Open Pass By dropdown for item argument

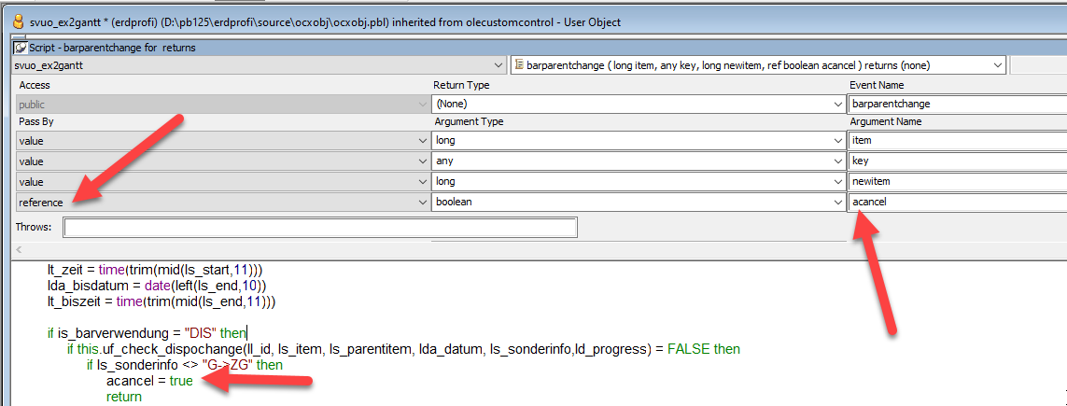423,141
